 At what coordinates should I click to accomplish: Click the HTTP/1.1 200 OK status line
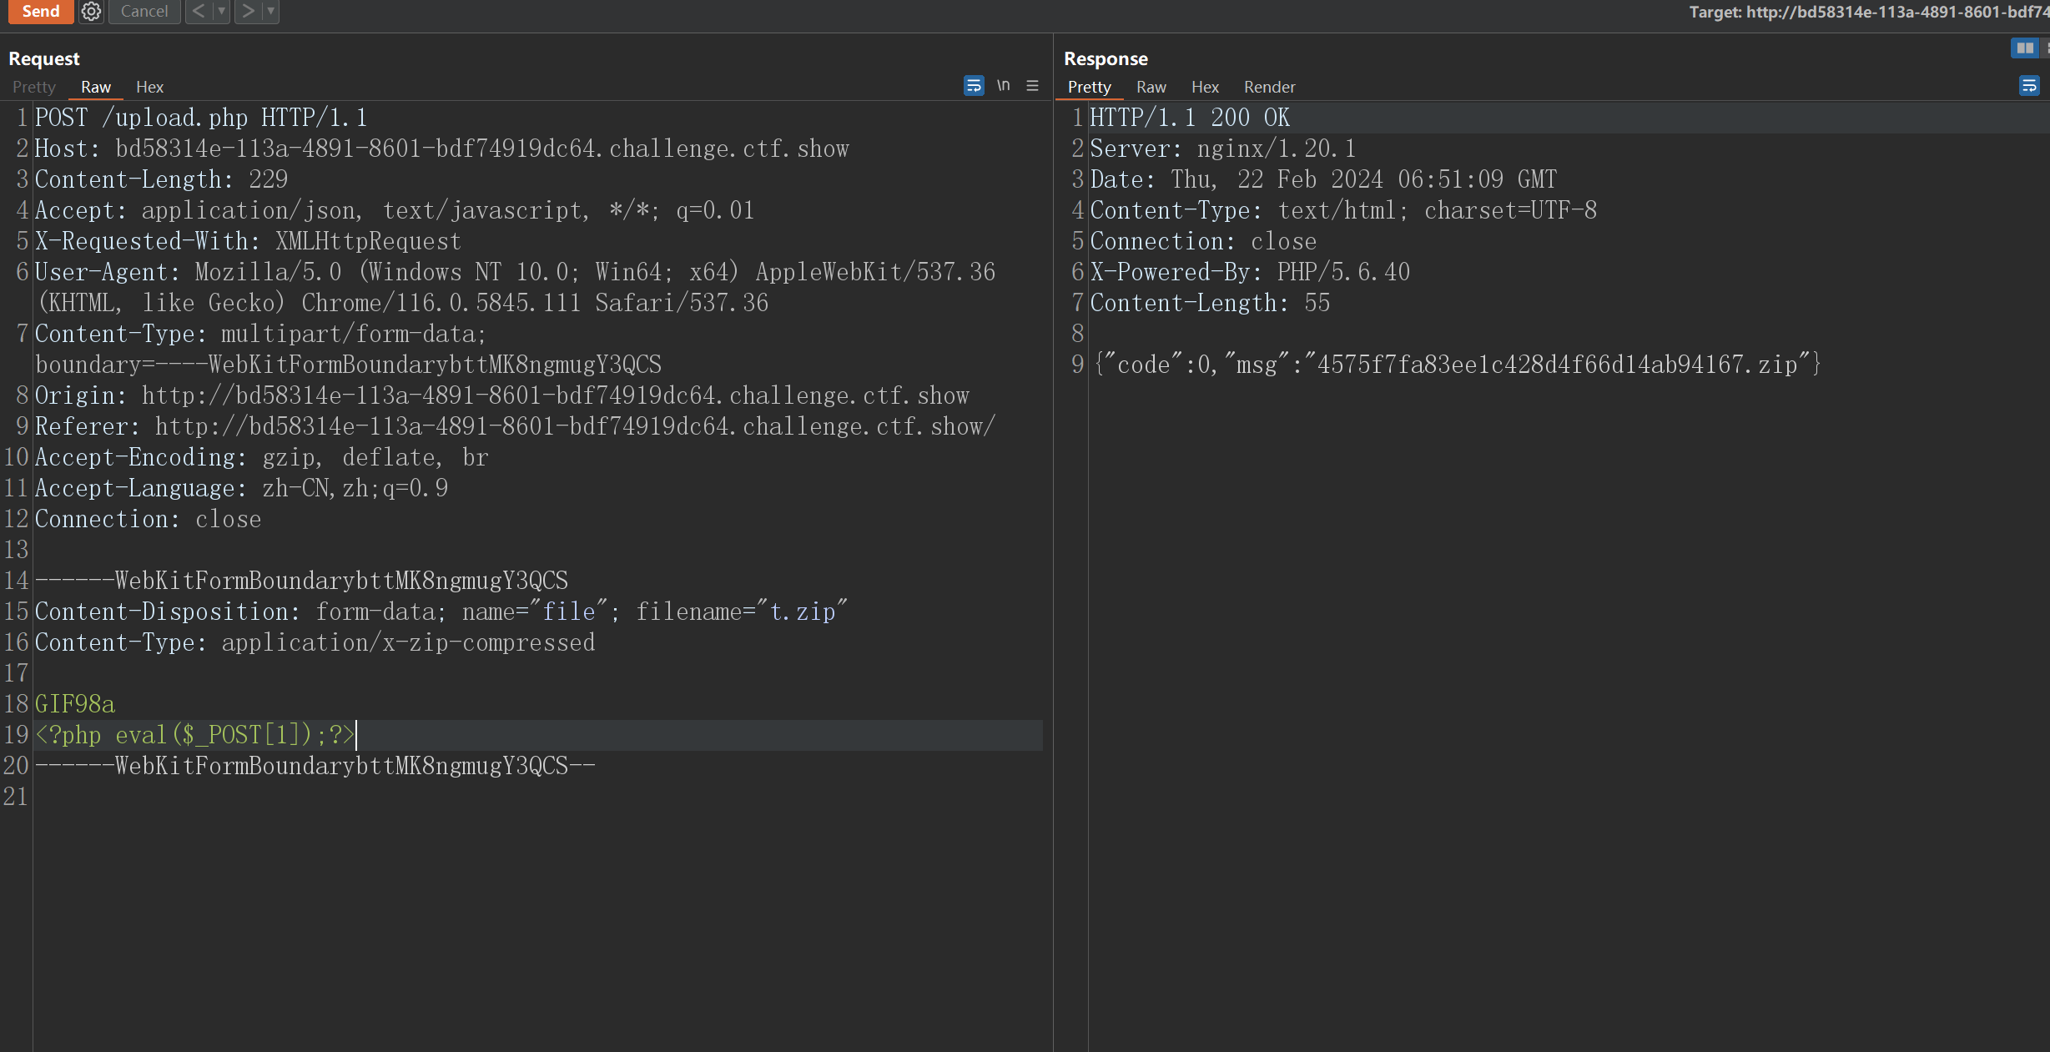[x=1190, y=118]
